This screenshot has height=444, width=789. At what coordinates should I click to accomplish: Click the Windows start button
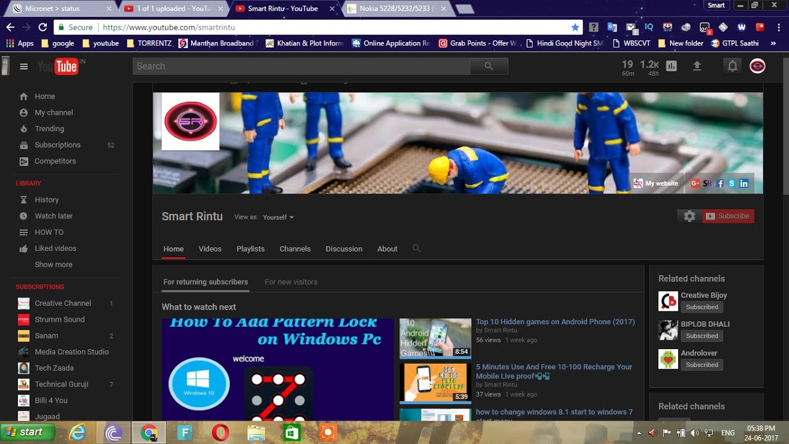click(x=27, y=432)
